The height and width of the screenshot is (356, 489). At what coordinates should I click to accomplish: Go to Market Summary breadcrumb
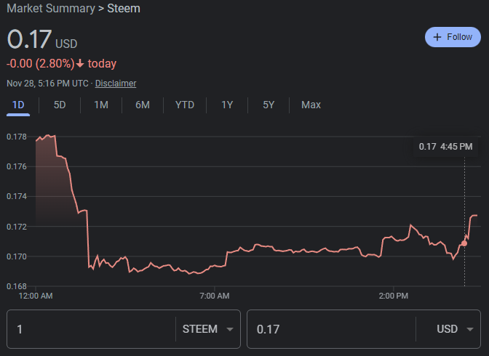pyautogui.click(x=51, y=9)
